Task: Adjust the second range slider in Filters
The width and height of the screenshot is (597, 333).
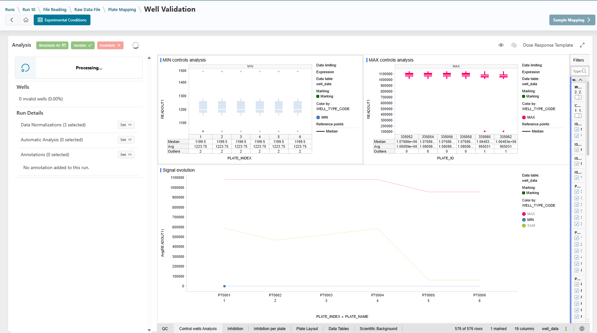Action: click(578, 116)
